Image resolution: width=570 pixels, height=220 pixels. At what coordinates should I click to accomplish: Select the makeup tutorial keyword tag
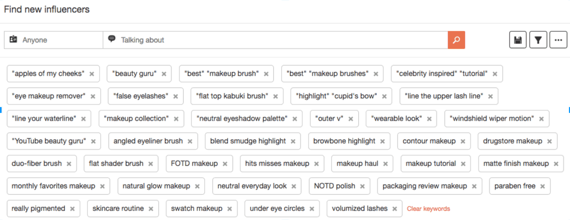pos(431,164)
